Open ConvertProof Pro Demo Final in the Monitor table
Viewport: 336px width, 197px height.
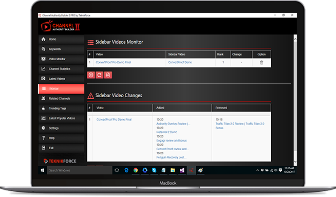pyautogui.click(x=113, y=62)
